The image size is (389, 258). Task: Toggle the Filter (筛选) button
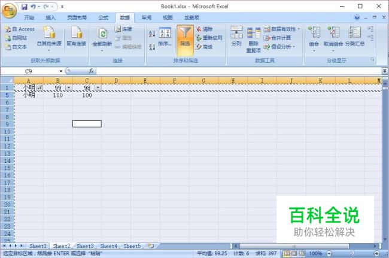click(x=185, y=40)
